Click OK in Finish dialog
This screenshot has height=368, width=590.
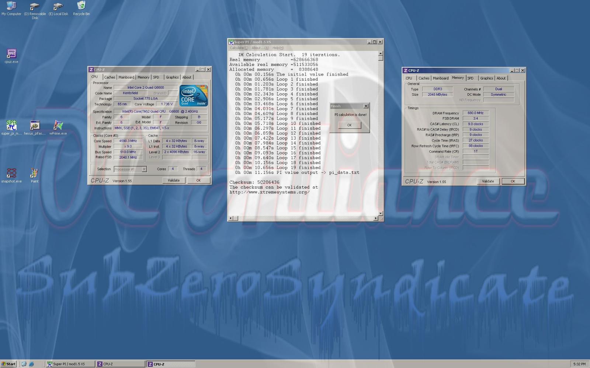(x=349, y=125)
